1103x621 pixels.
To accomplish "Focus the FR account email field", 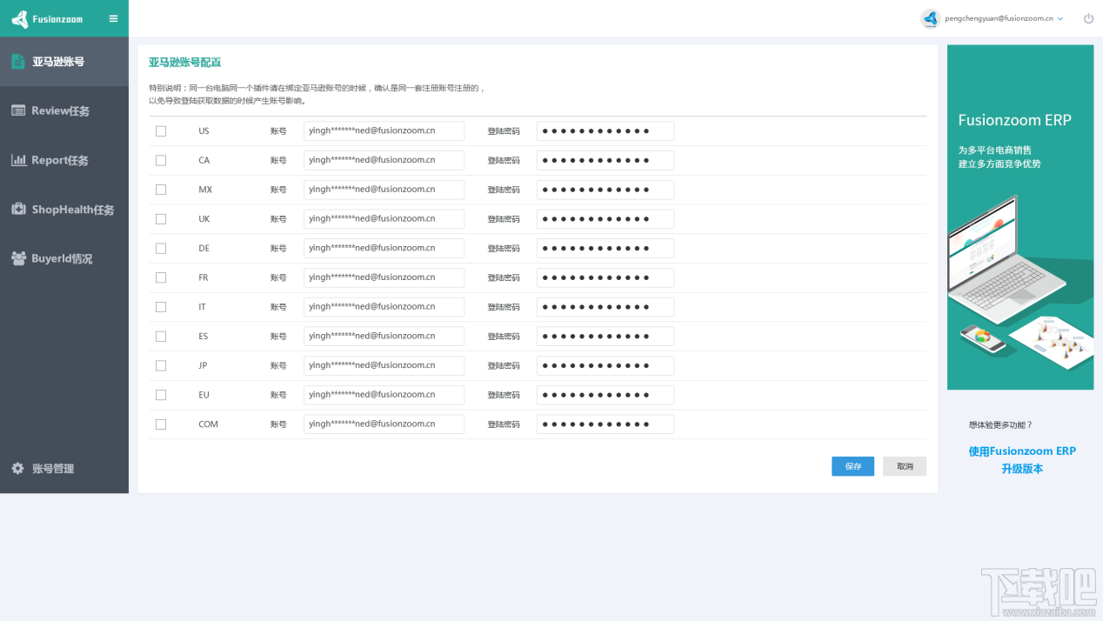I will 384,277.
